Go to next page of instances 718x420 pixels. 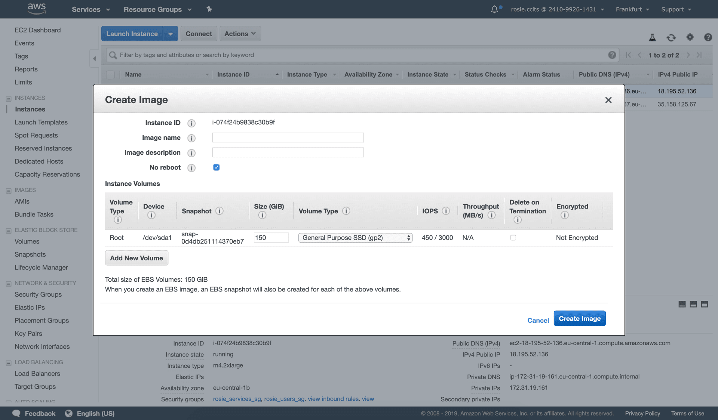tap(688, 55)
